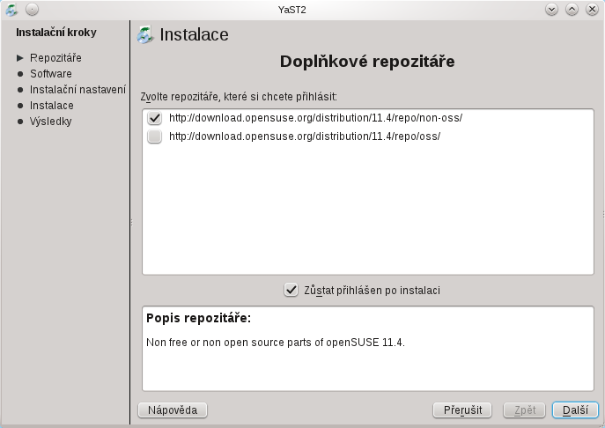Select the Výsledky step in sidebar
This screenshot has height=428, width=605.
point(51,122)
